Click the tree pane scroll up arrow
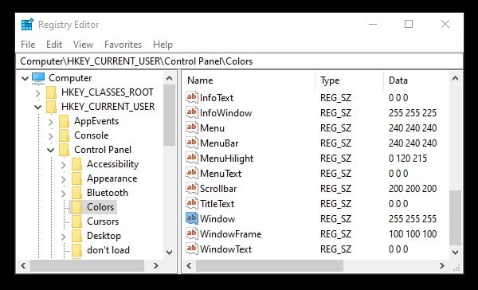The width and height of the screenshot is (478, 290). [169, 78]
